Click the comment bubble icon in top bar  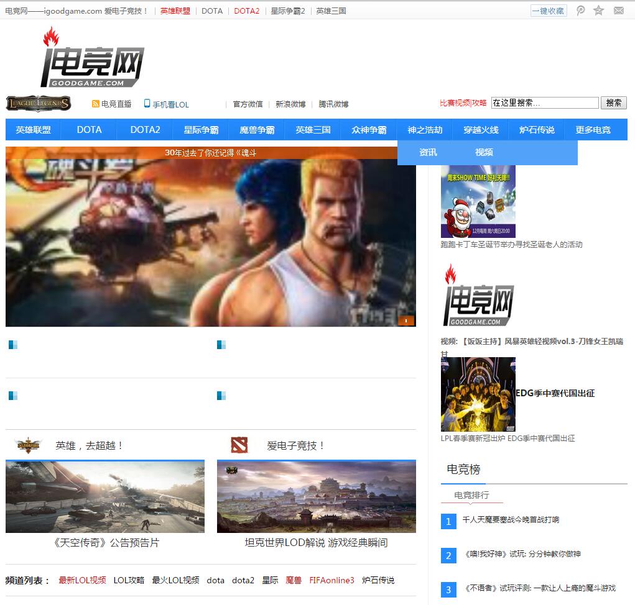pos(580,11)
